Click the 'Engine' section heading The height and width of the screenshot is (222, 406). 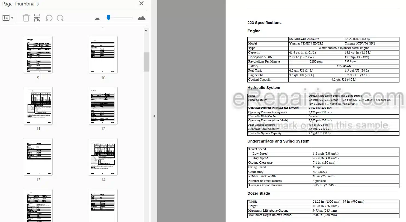point(254,31)
